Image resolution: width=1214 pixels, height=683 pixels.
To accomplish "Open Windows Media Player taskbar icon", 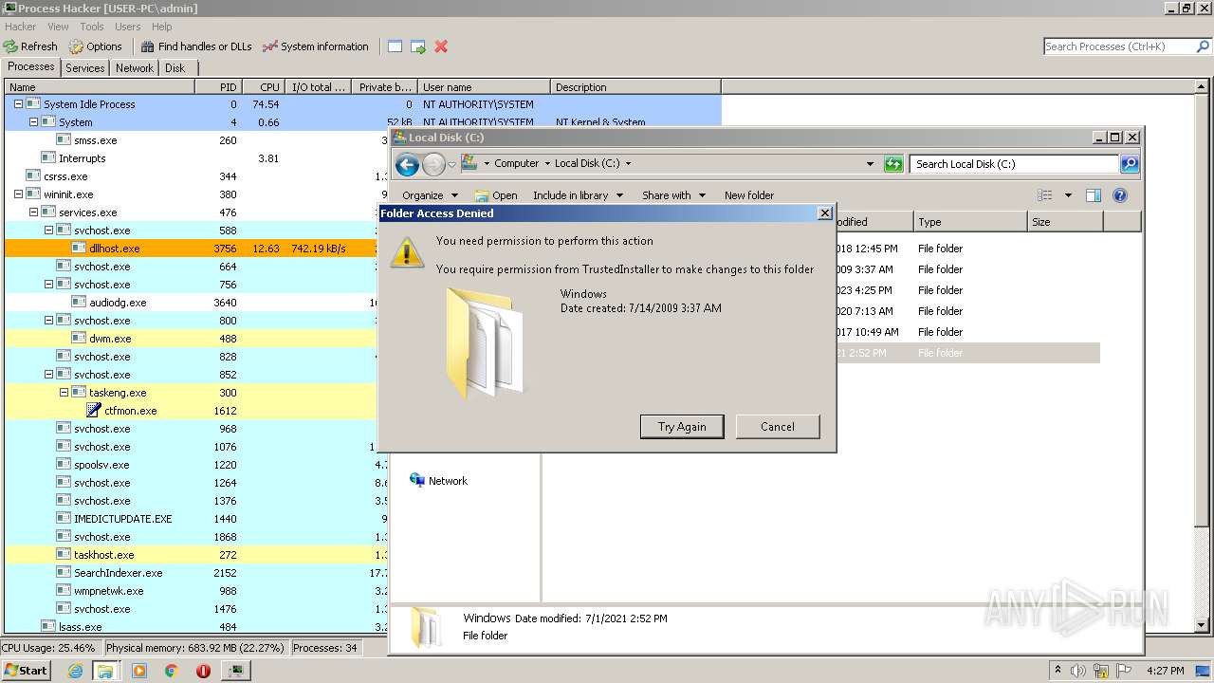I will tap(139, 671).
